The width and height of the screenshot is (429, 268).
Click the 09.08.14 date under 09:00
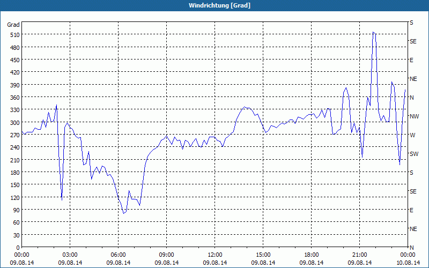point(166,263)
